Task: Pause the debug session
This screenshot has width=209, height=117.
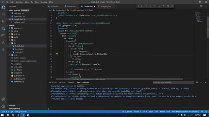Action: [142, 6]
